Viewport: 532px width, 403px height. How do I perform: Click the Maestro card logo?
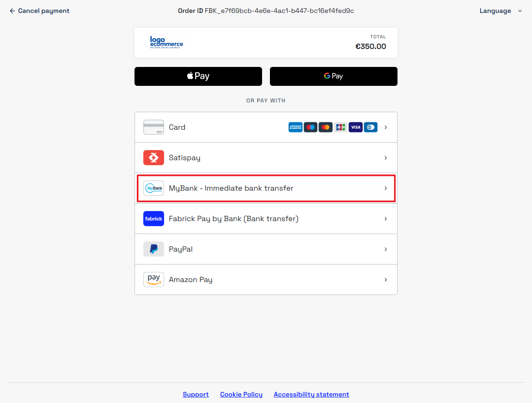coord(311,127)
